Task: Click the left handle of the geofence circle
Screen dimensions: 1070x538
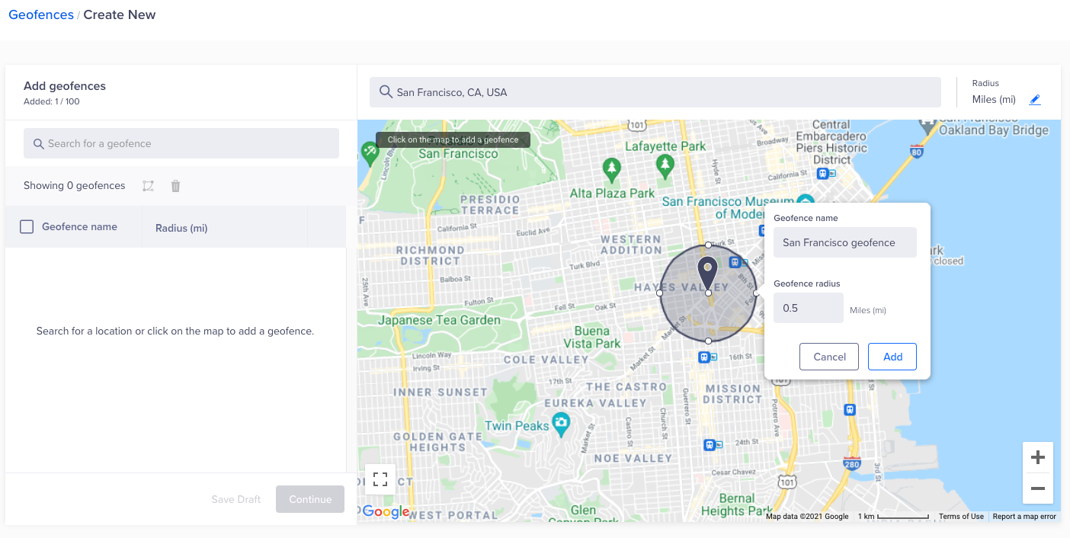Action: 660,293
